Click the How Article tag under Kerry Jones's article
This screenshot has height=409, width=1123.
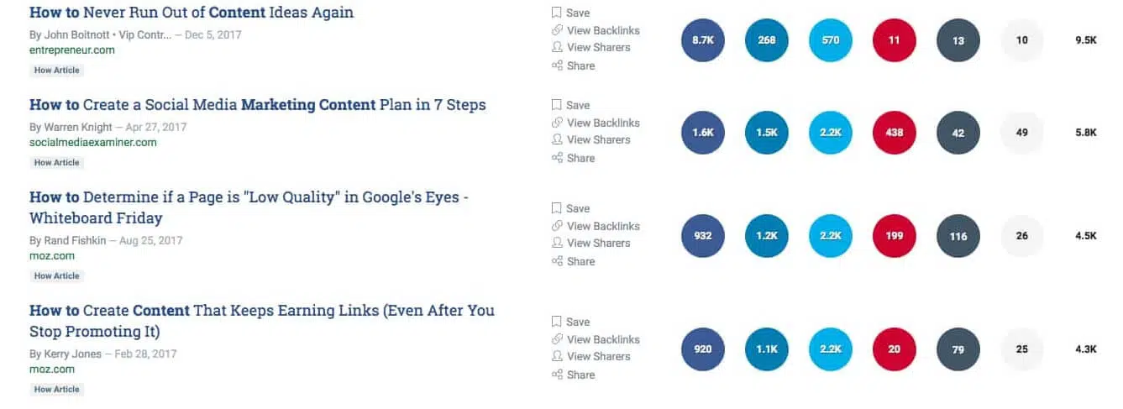(x=56, y=389)
